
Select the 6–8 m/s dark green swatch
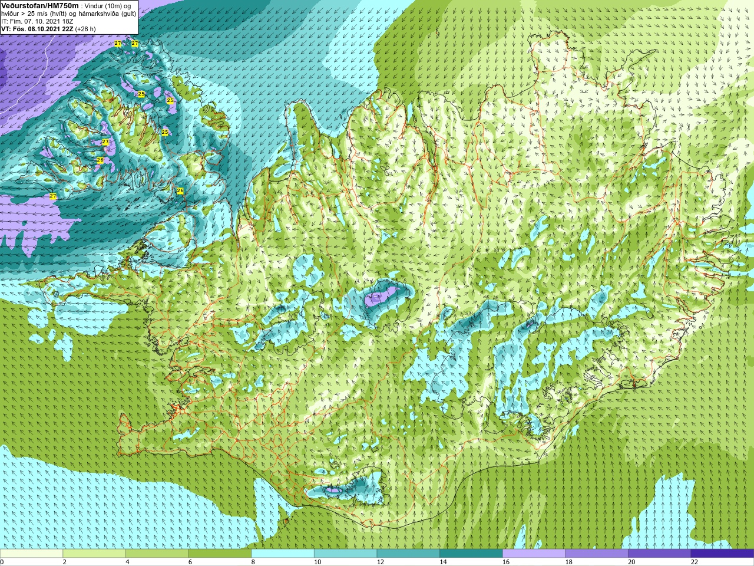pyautogui.click(x=220, y=554)
